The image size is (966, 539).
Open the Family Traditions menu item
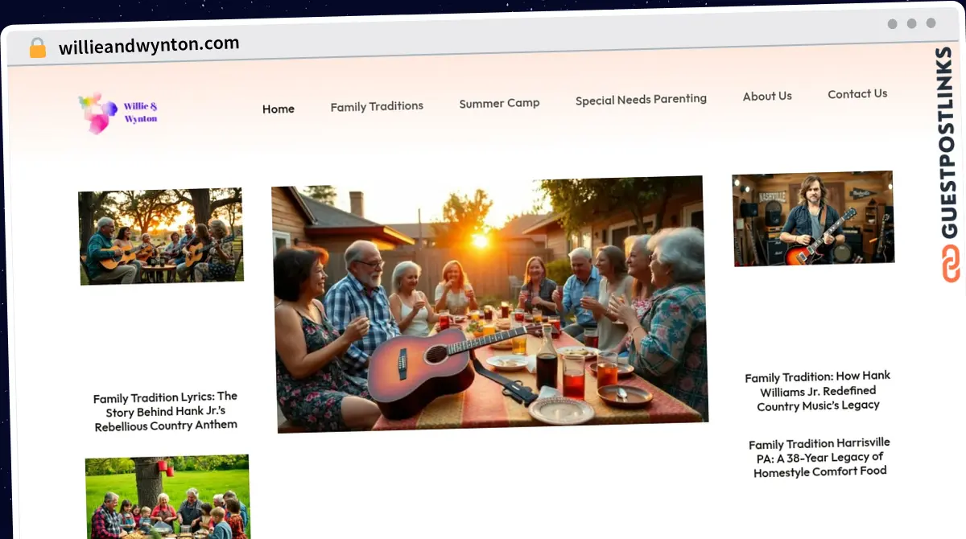coord(377,106)
